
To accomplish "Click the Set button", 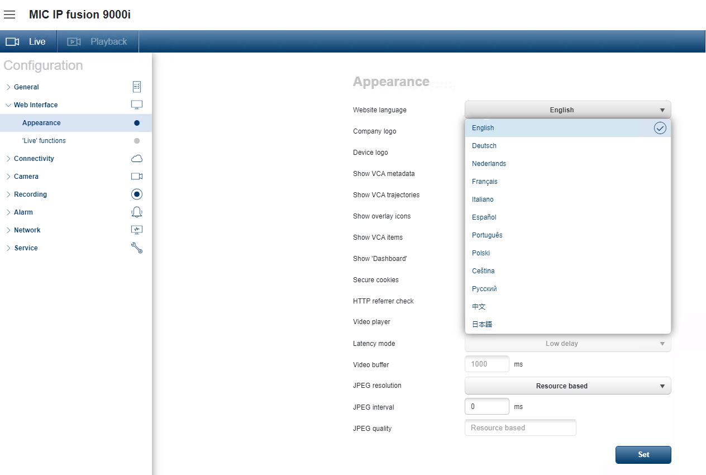I will [643, 454].
